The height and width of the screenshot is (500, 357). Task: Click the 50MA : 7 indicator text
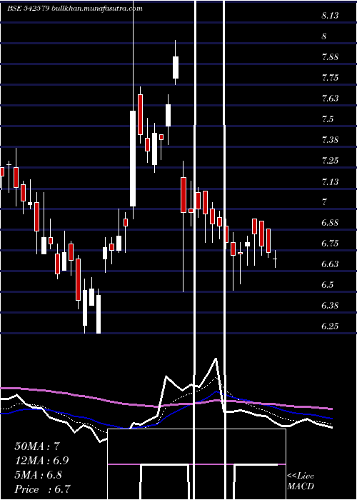tap(37, 446)
